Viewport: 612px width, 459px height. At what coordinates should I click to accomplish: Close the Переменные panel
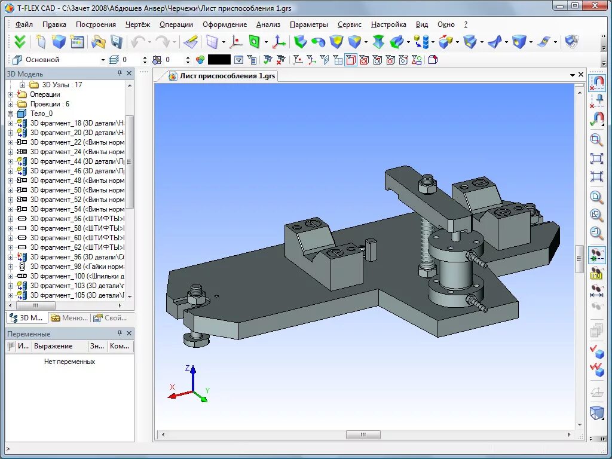coord(129,333)
